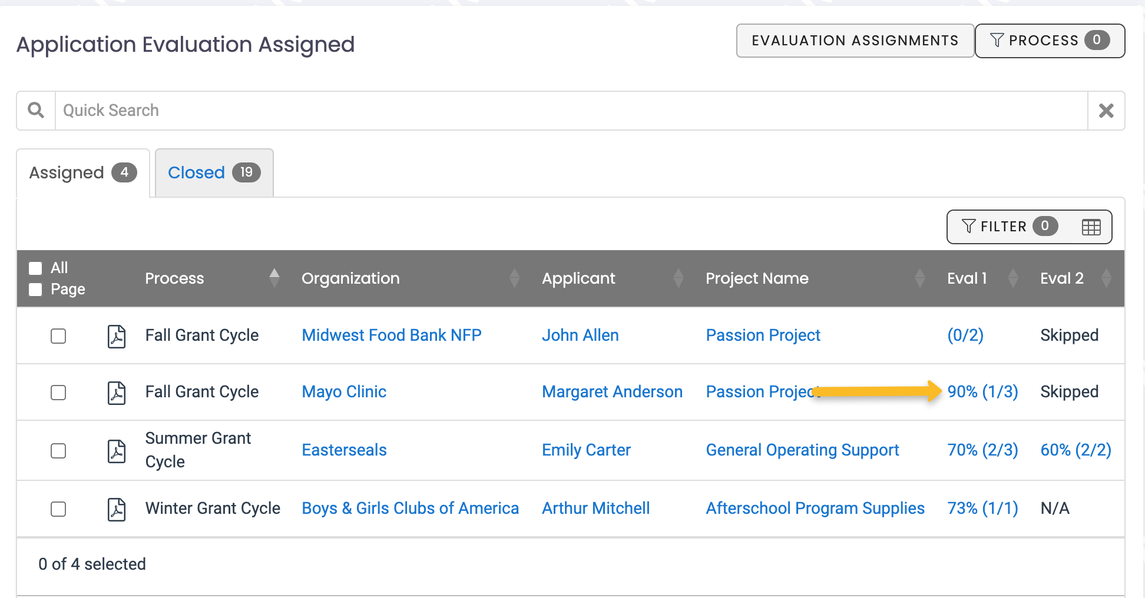The height and width of the screenshot is (598, 1145).
Task: Select the checkbox for the Mayo Clinic row
Action: point(58,393)
